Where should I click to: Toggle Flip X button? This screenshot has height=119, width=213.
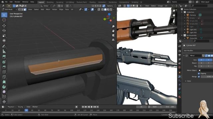point(201,66)
